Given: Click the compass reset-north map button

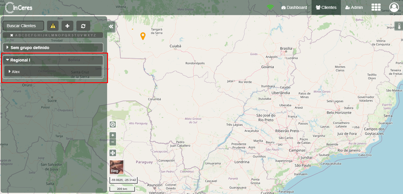Looking at the screenshot, I should click(x=113, y=124).
